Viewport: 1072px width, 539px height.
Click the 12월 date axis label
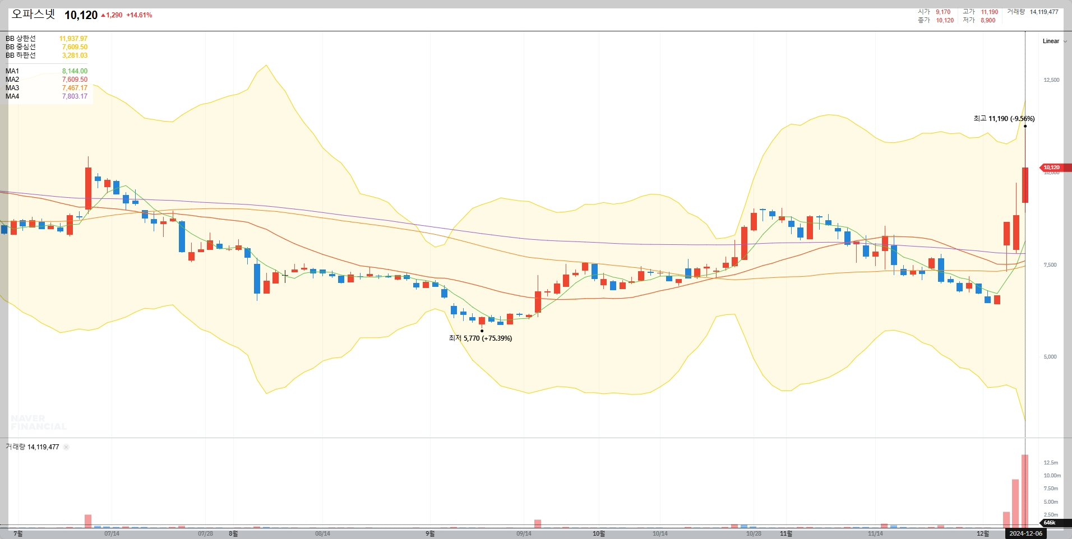pos(983,533)
